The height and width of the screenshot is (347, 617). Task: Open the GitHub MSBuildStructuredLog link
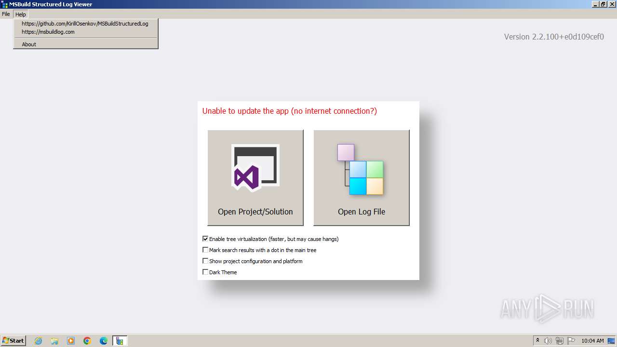85,24
